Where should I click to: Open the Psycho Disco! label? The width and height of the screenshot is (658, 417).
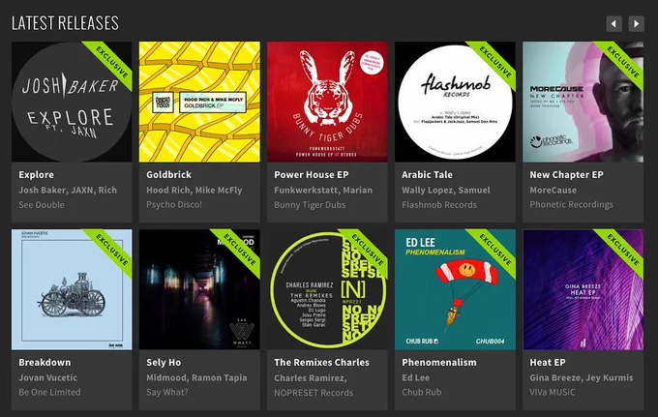pos(174,205)
